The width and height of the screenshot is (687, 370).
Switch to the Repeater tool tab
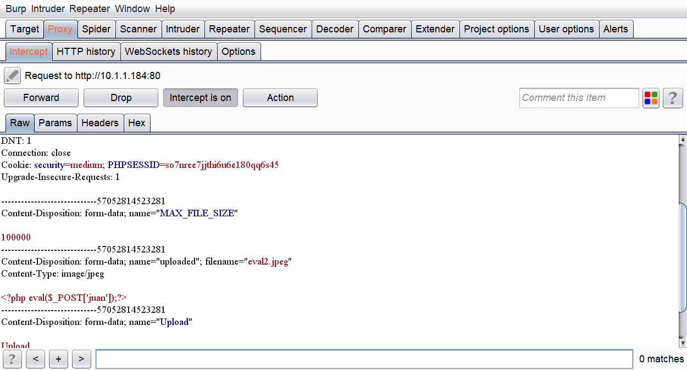[229, 29]
